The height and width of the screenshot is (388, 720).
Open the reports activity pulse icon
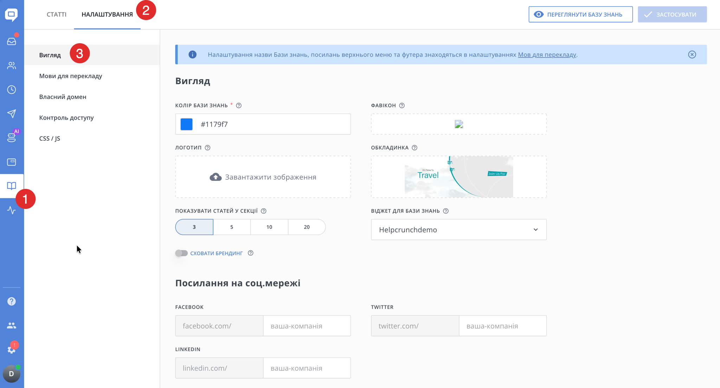[12, 210]
